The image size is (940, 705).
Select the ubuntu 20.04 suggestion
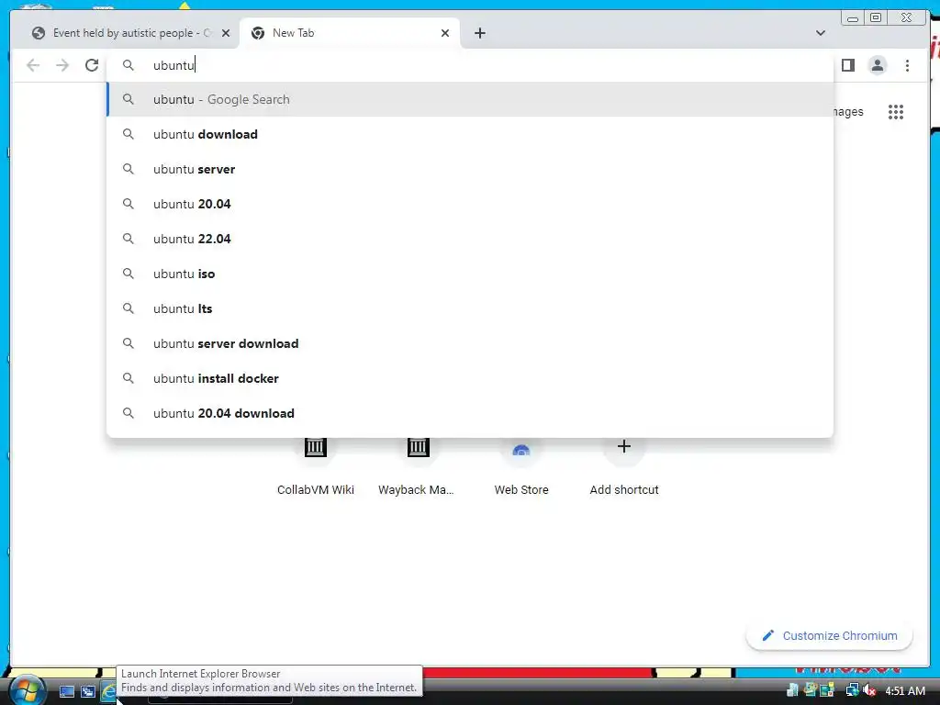(x=470, y=204)
